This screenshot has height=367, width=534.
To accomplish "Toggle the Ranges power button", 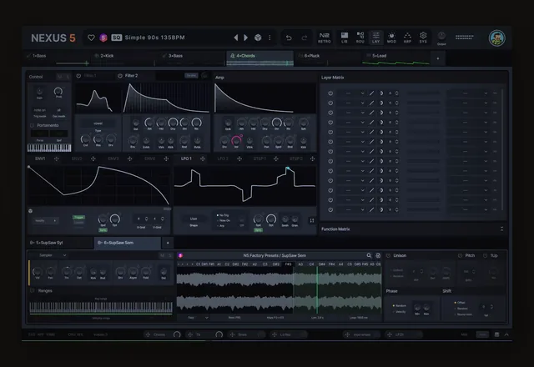I will (x=33, y=291).
